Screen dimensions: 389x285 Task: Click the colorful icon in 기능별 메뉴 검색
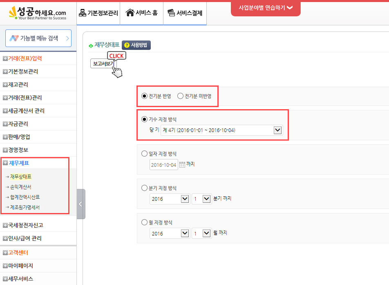click(14, 38)
